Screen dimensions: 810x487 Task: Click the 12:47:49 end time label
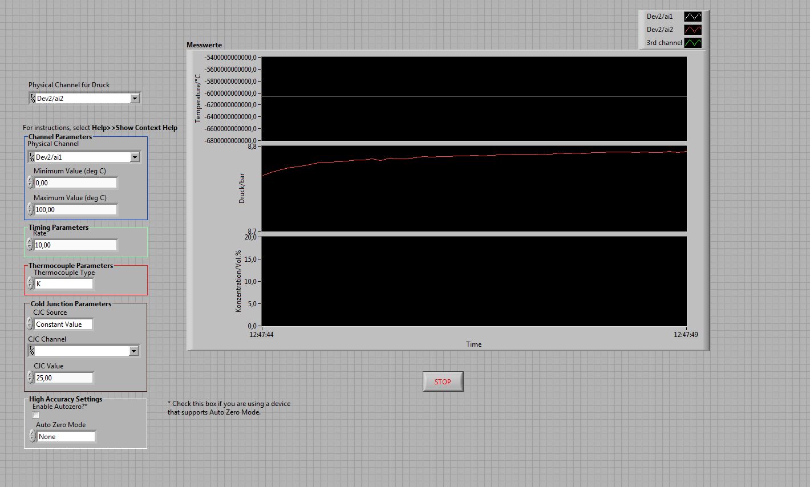686,335
